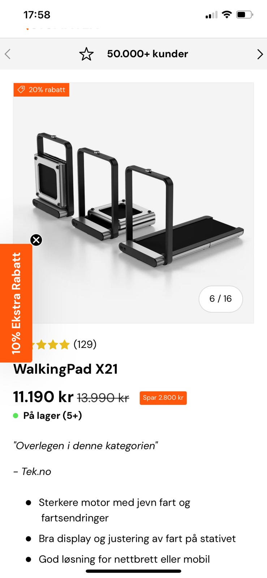Tap the iOS home indicator bar

click(x=133, y=571)
